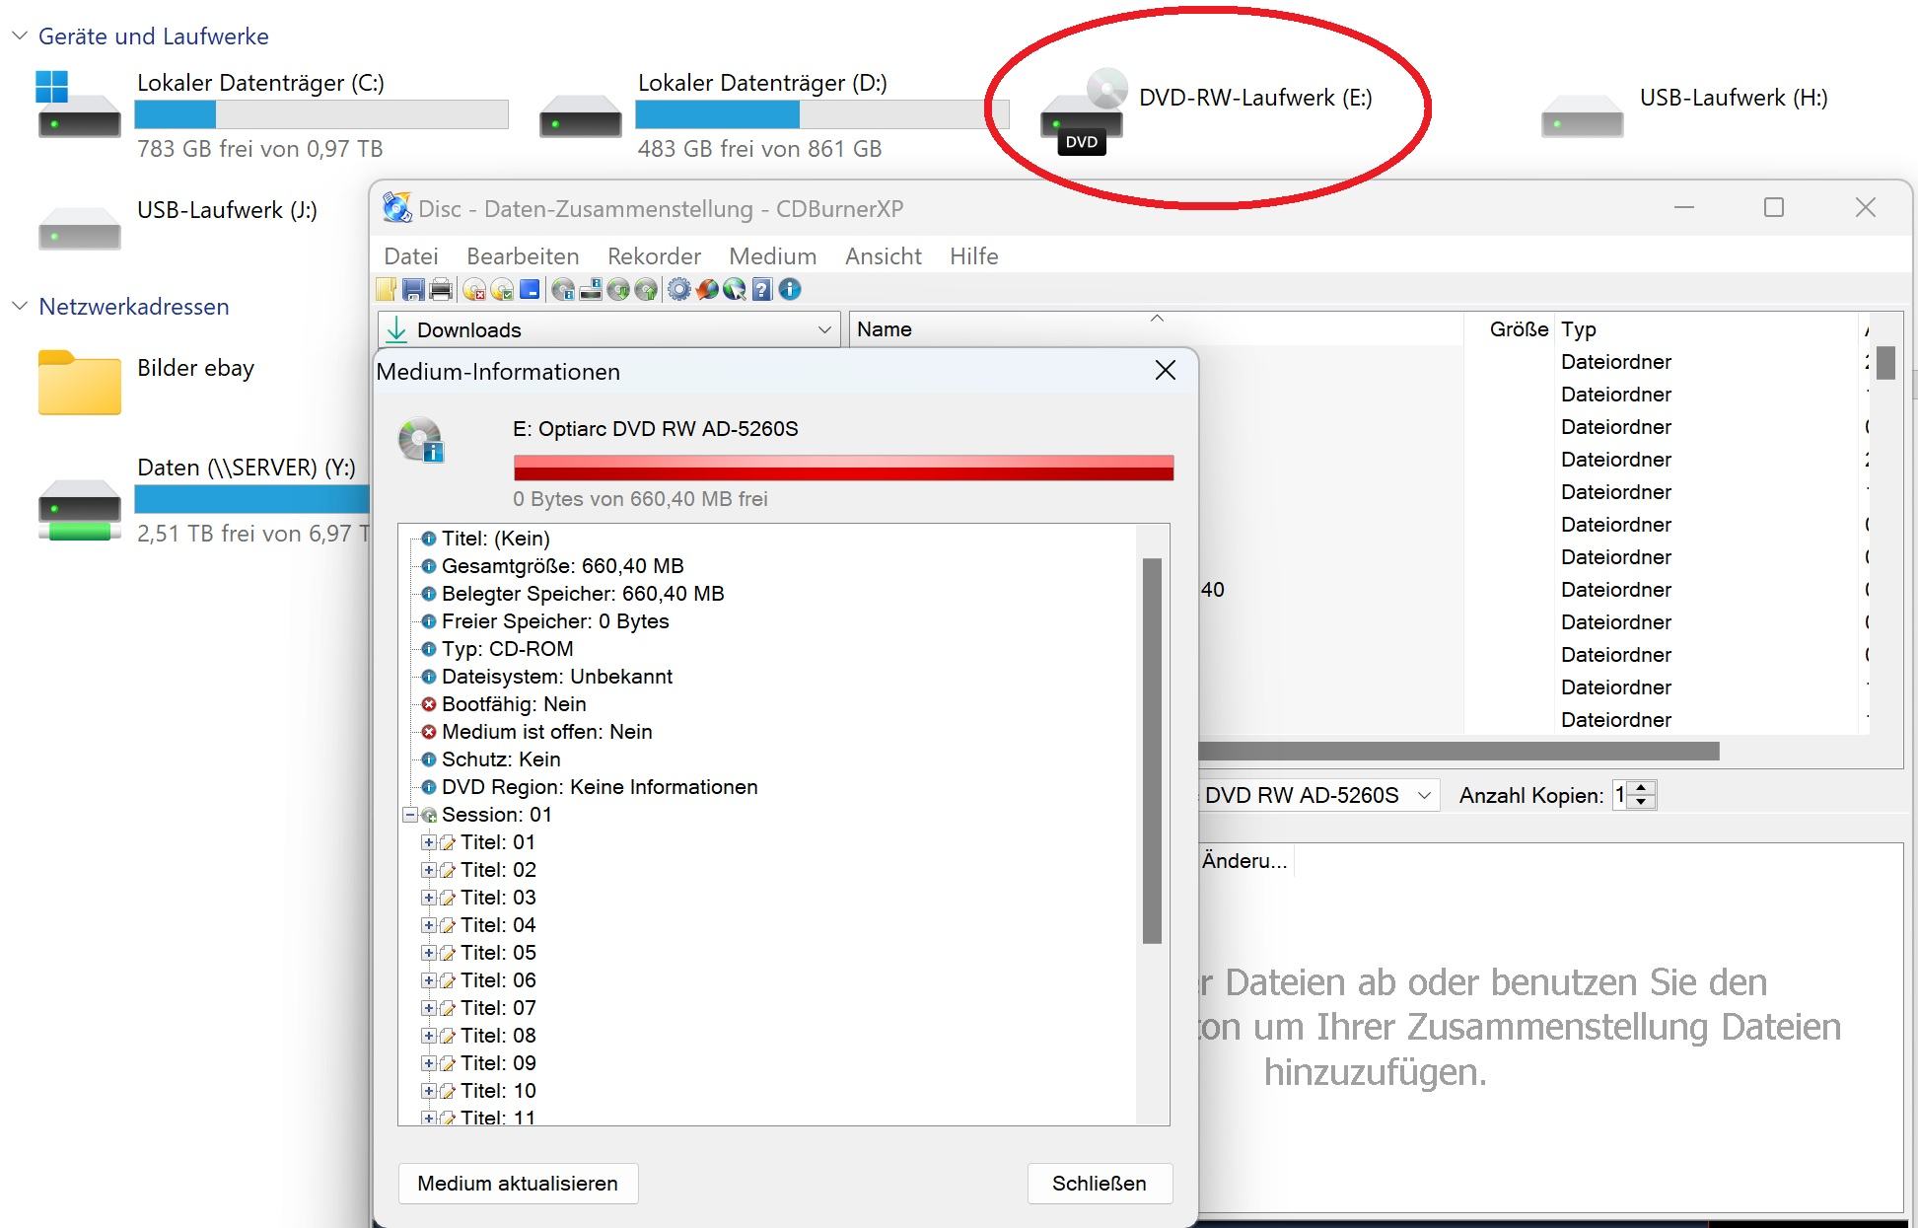
Task: Open the open-compilation folder icon
Action: pyautogui.click(x=386, y=289)
